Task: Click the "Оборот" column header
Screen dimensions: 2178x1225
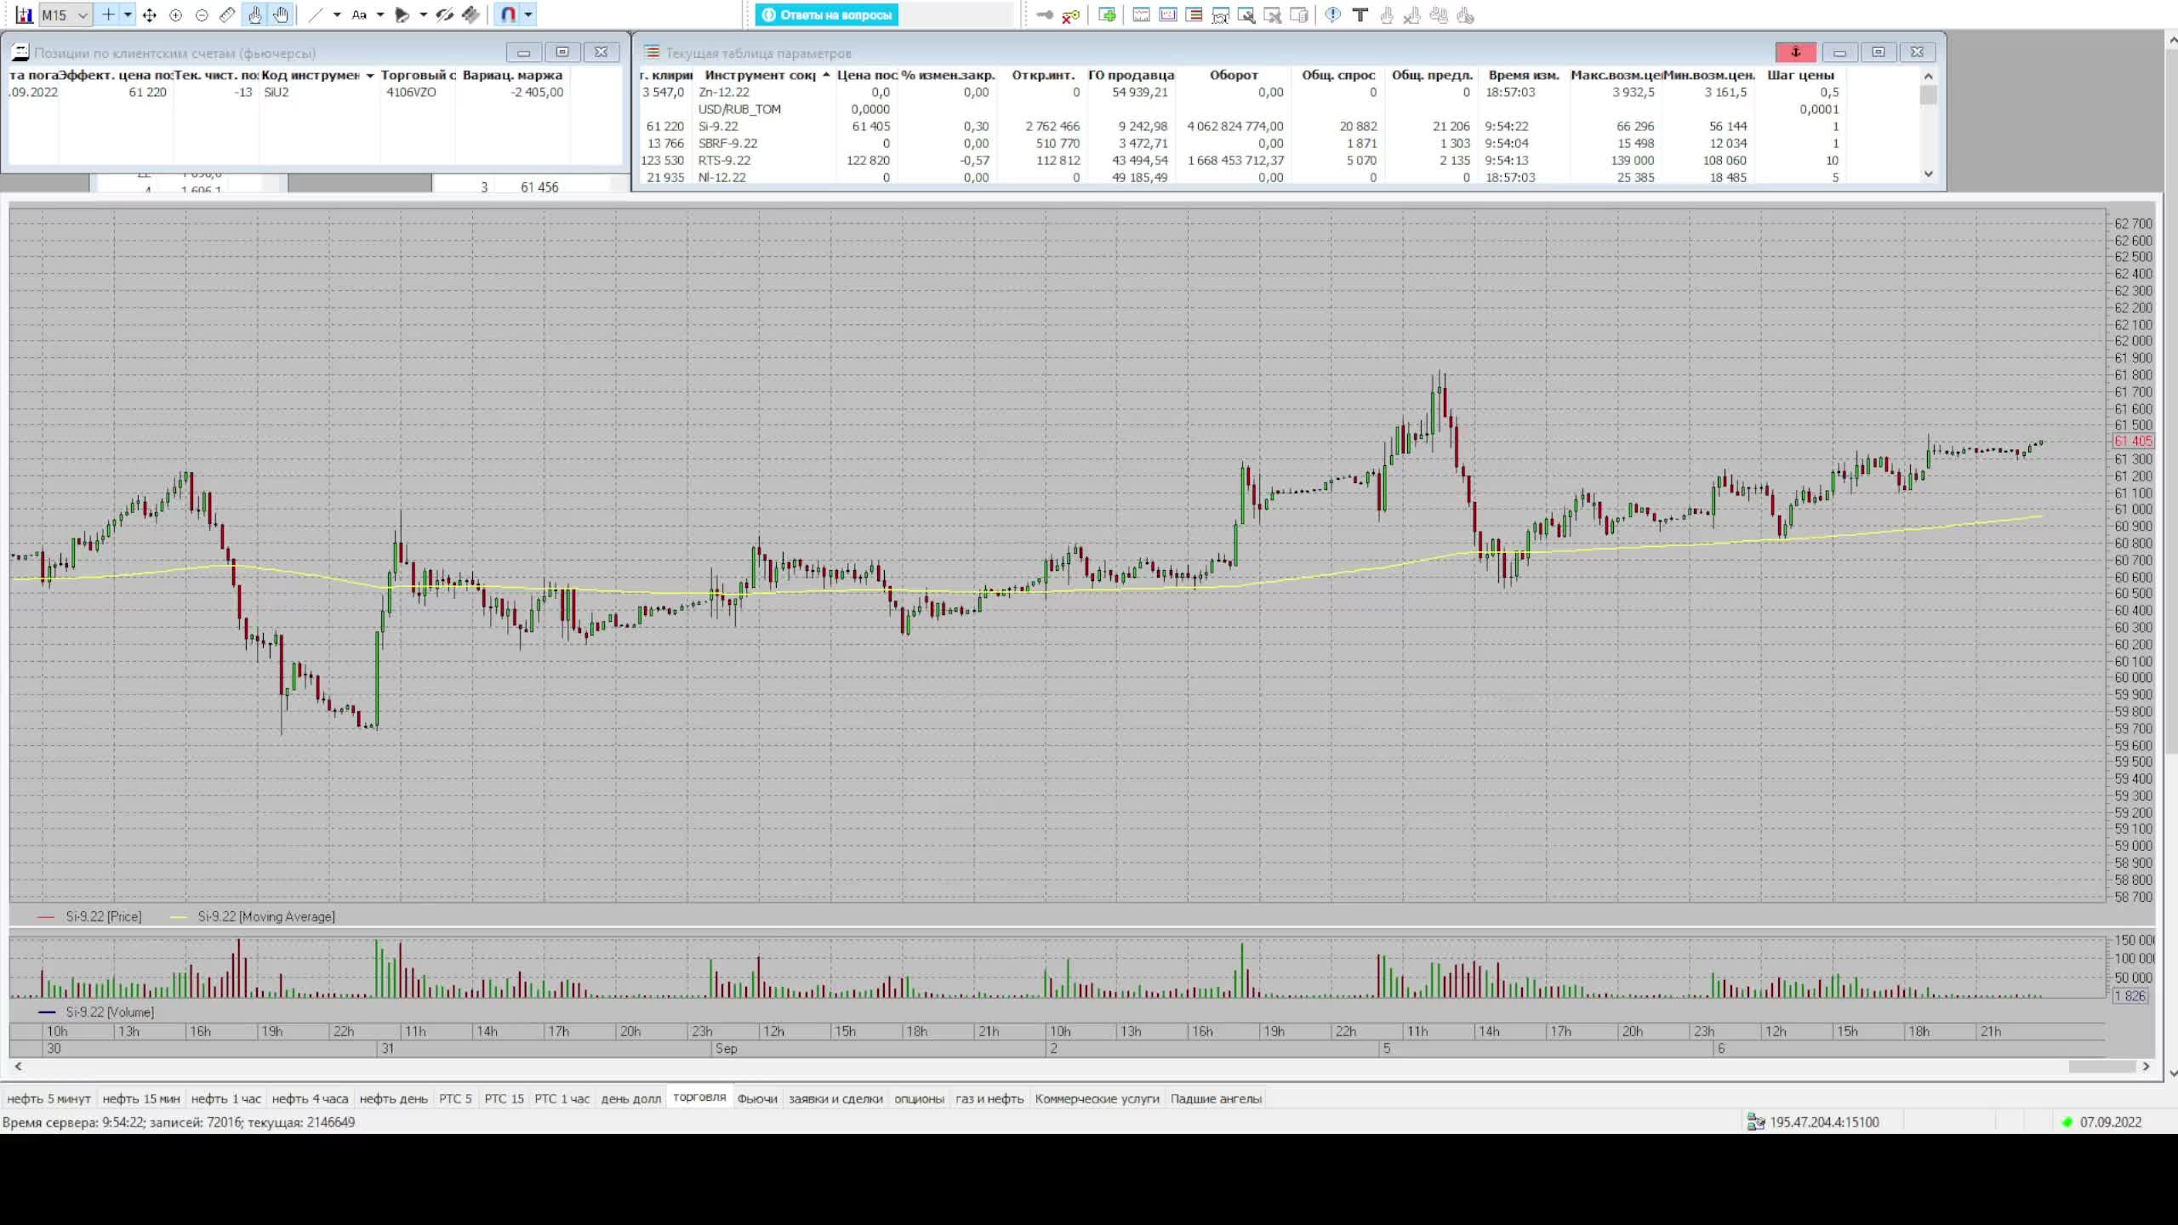Action: point(1233,75)
